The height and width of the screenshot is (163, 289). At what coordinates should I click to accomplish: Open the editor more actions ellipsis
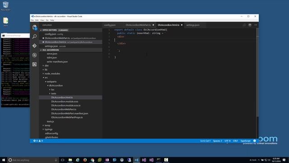tap(256, 25)
